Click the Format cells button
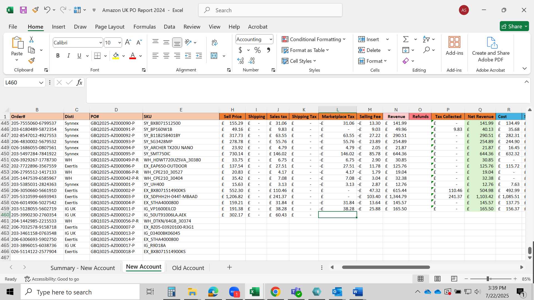Screen dimensions: 534x300 [x=372, y=61]
